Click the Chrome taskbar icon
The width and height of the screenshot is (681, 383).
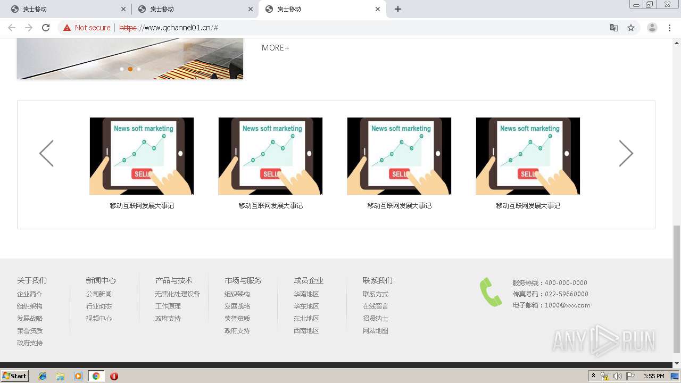click(x=96, y=376)
